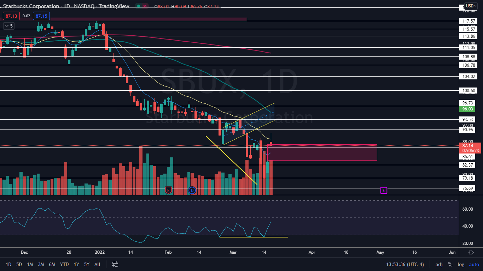483x271 pixels.
Task: Click the 108.88 price level label
Action: (x=468, y=56)
